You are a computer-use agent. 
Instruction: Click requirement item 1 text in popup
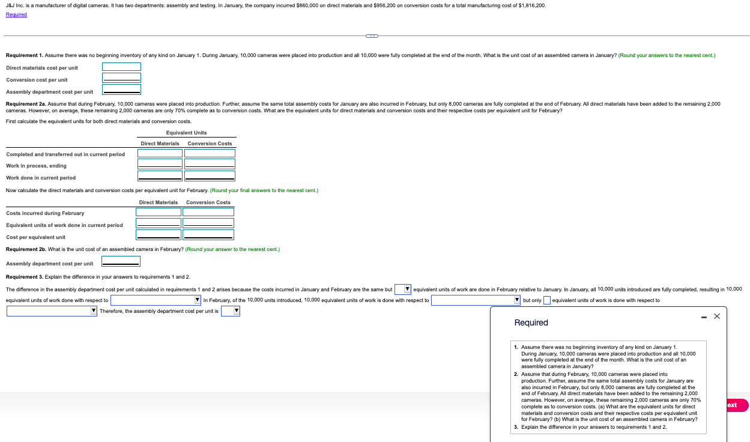[608, 357]
